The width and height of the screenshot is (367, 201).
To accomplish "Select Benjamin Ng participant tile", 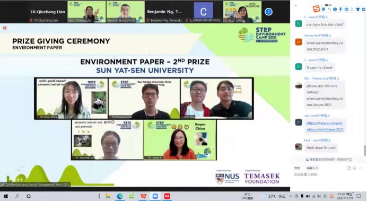I will coord(164,12).
